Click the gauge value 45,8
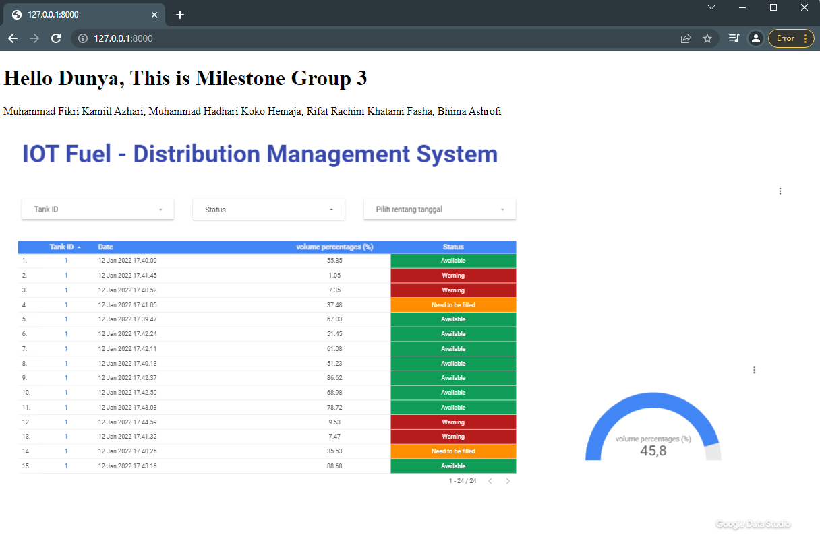 tap(653, 451)
